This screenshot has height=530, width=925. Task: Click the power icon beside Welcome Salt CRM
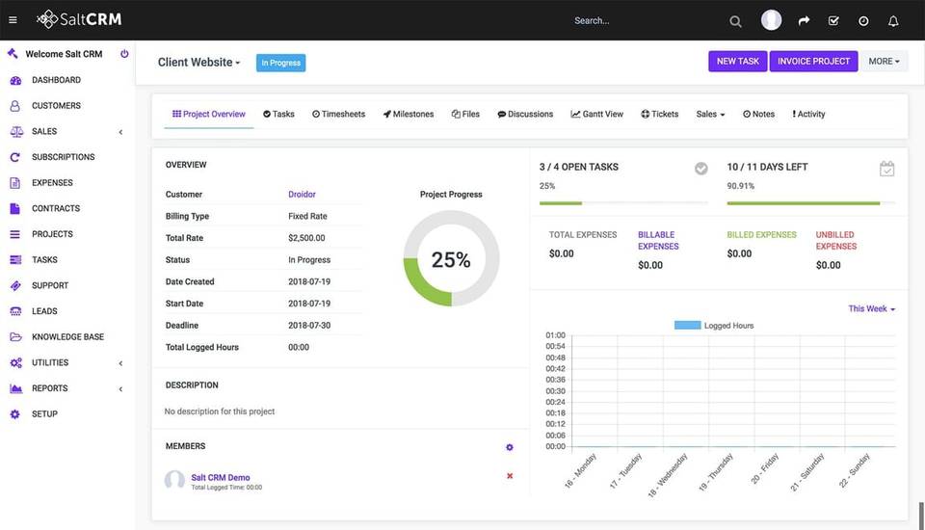point(124,54)
